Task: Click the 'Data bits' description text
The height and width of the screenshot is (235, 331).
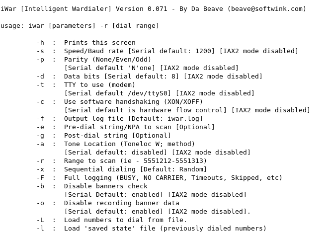Action: coord(82,77)
